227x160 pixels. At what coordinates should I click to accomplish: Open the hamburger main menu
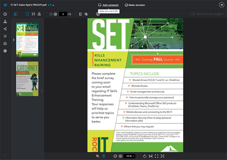pos(5,5)
